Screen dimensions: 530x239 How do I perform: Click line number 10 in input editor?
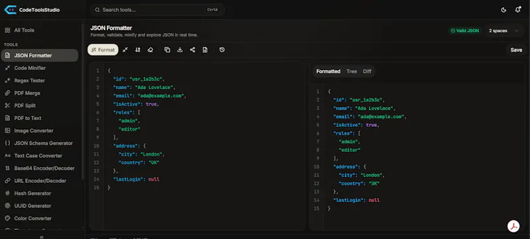tap(97, 146)
